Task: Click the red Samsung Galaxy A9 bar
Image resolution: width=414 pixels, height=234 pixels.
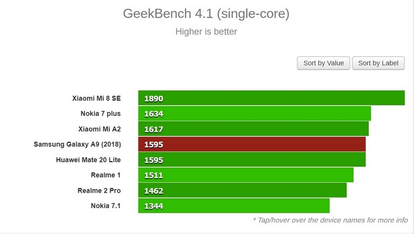Action: [252, 144]
